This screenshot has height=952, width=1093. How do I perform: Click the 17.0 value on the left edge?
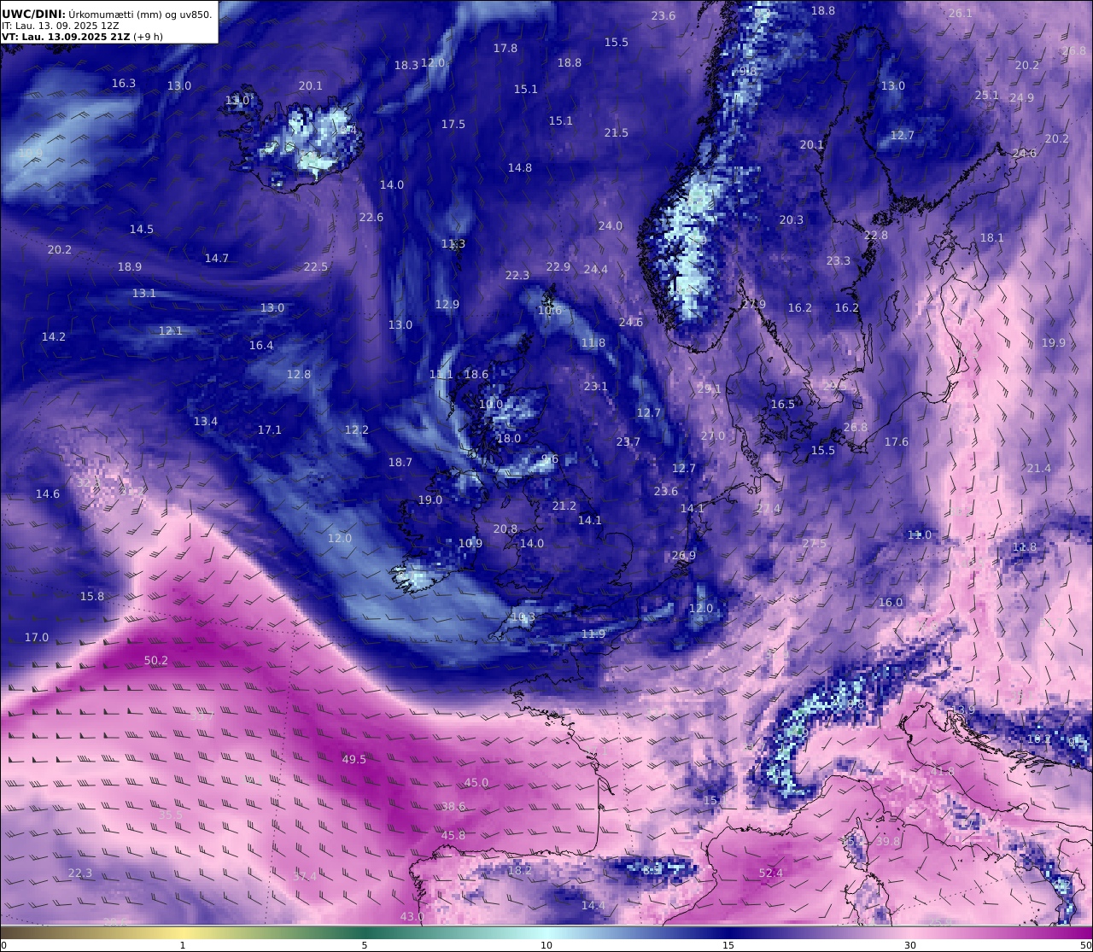coord(37,637)
